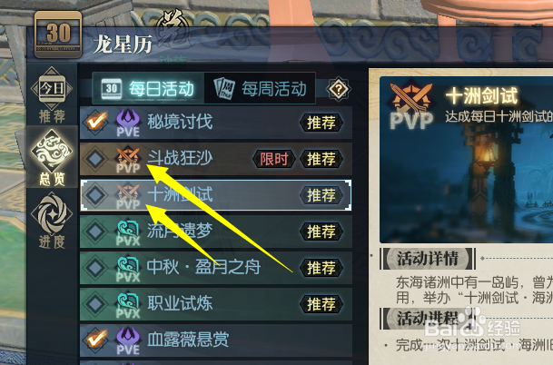553x365 pixels.
Task: Switch to the 每周活动 tab
Action: [260, 88]
